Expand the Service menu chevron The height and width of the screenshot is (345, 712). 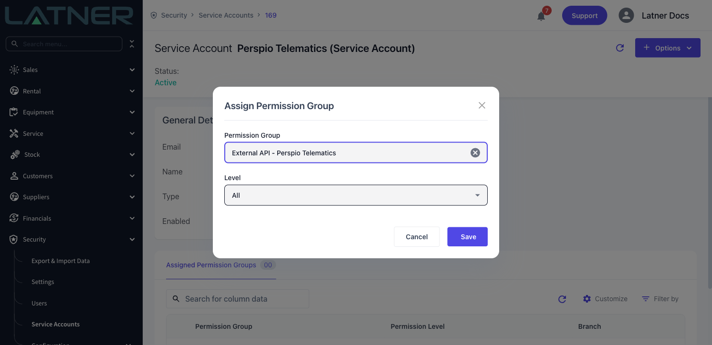[x=132, y=133]
